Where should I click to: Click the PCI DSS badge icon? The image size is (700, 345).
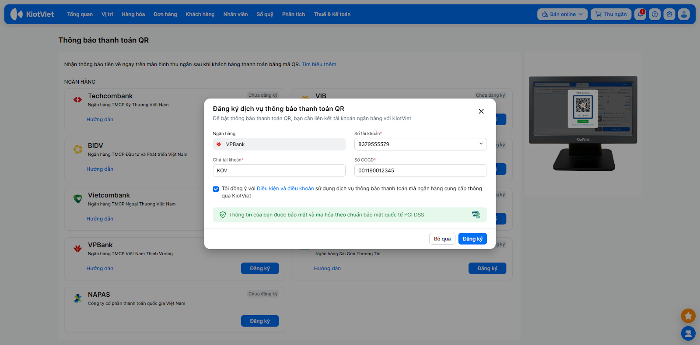(x=476, y=215)
